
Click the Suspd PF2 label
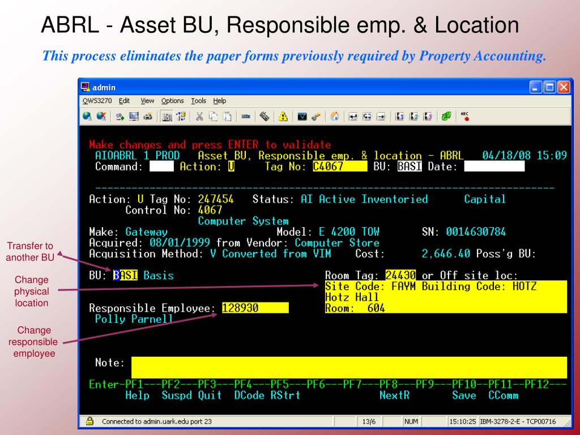[177, 395]
